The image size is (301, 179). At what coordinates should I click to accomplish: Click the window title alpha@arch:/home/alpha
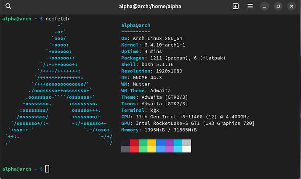[150, 7]
